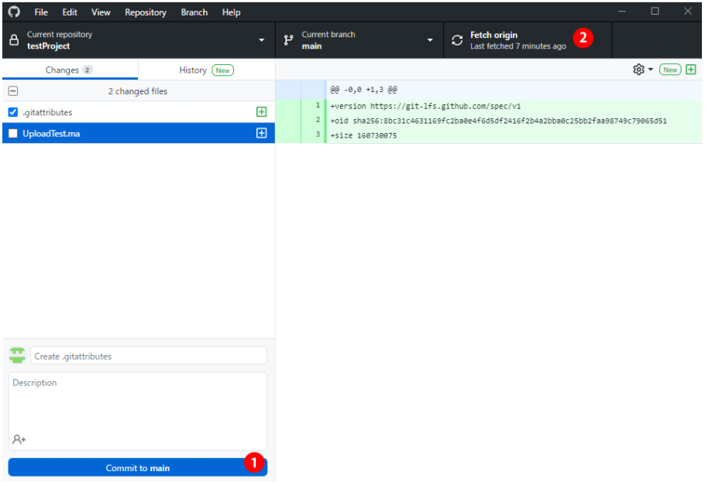
Task: Select the UploadTest.ma file row
Action: [139, 133]
